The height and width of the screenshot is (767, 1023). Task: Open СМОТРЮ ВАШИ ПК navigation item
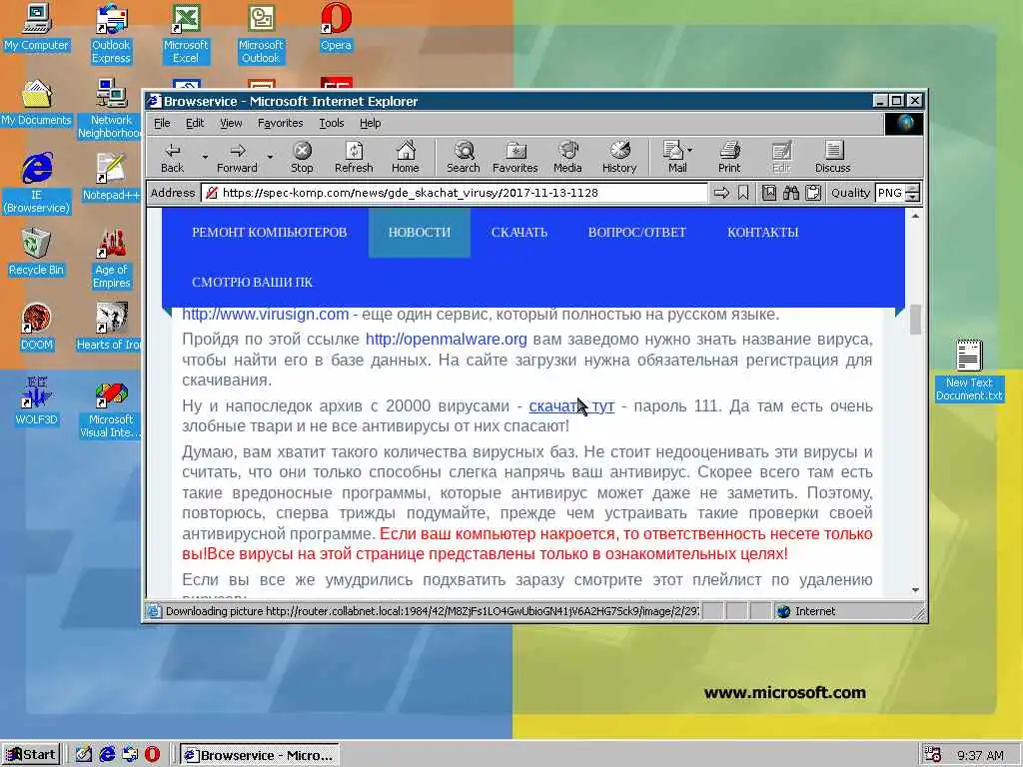pyautogui.click(x=253, y=282)
